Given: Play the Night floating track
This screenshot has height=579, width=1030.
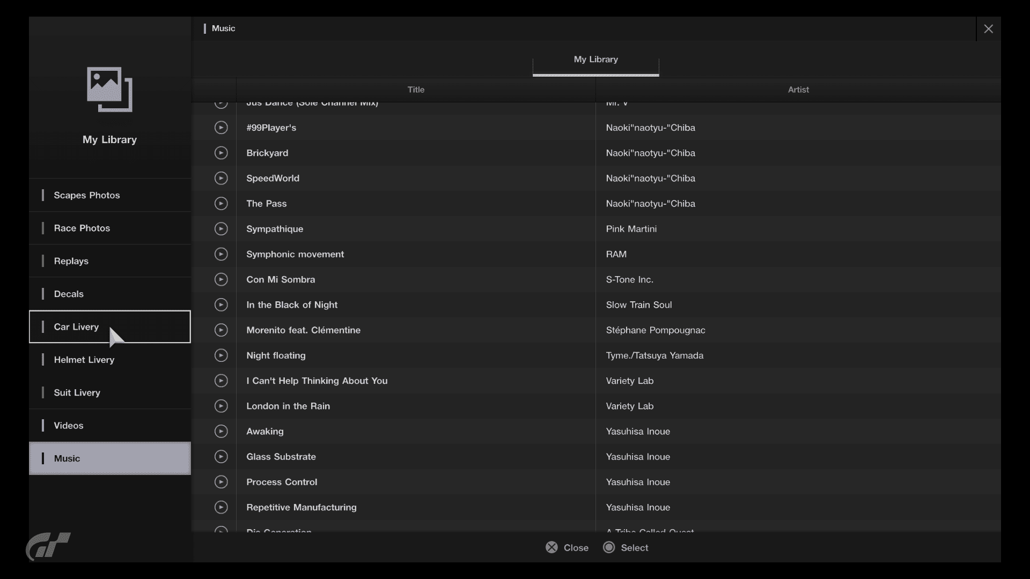Looking at the screenshot, I should tap(221, 355).
